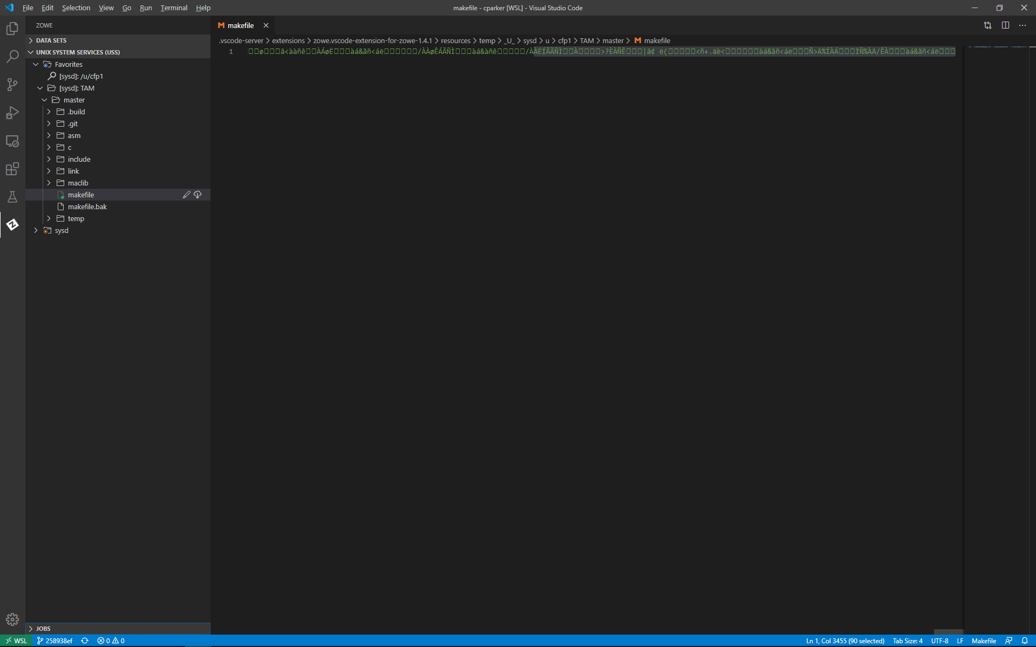Open notifications bell in status bar

point(1025,641)
